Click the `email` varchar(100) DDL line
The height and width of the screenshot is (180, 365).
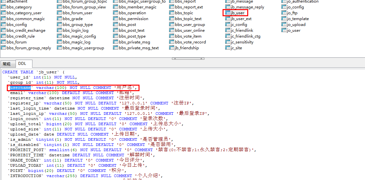tap(71, 93)
